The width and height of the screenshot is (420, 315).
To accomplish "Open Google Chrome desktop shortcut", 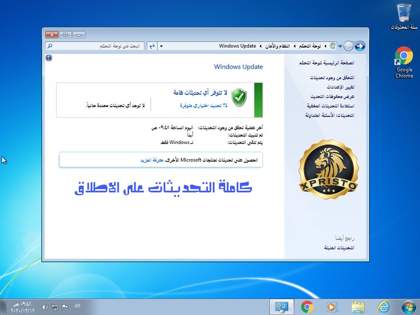I will [404, 62].
